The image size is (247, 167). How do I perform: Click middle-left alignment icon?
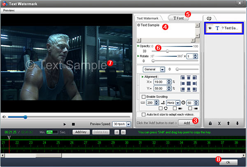[x=182, y=83]
